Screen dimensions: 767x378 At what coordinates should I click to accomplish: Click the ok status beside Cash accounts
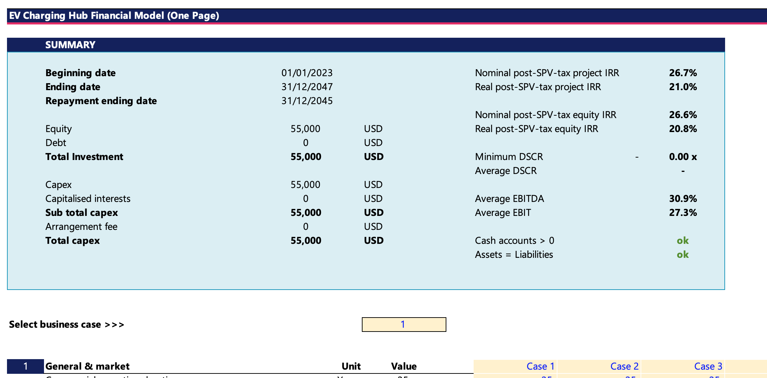click(x=683, y=240)
